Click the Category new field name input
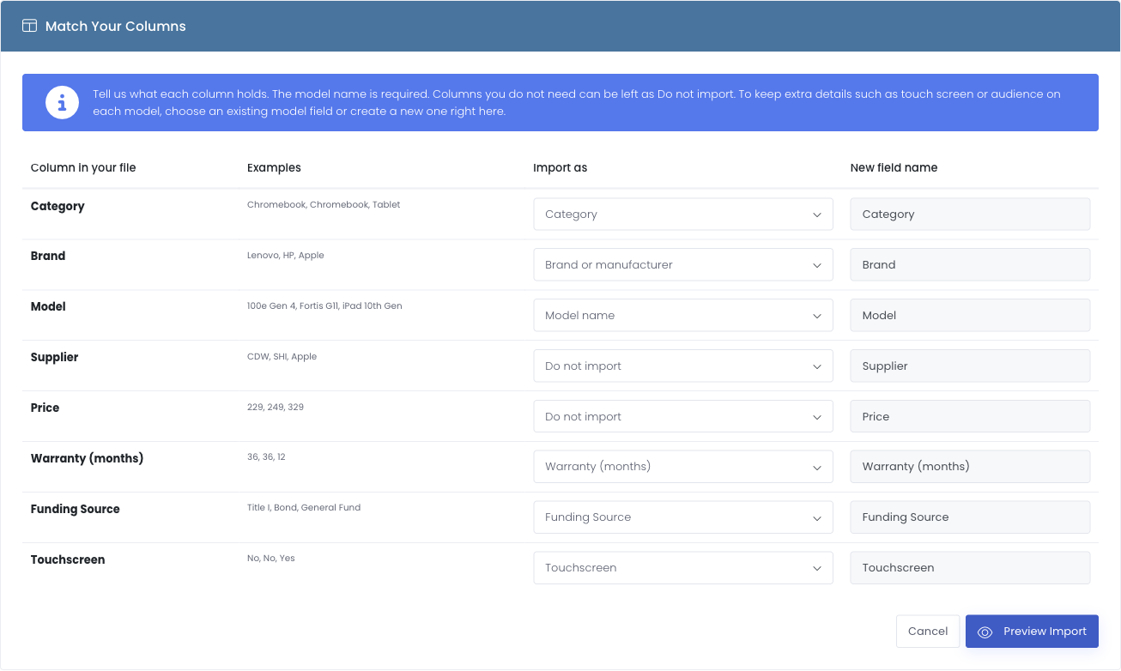 [x=970, y=215]
